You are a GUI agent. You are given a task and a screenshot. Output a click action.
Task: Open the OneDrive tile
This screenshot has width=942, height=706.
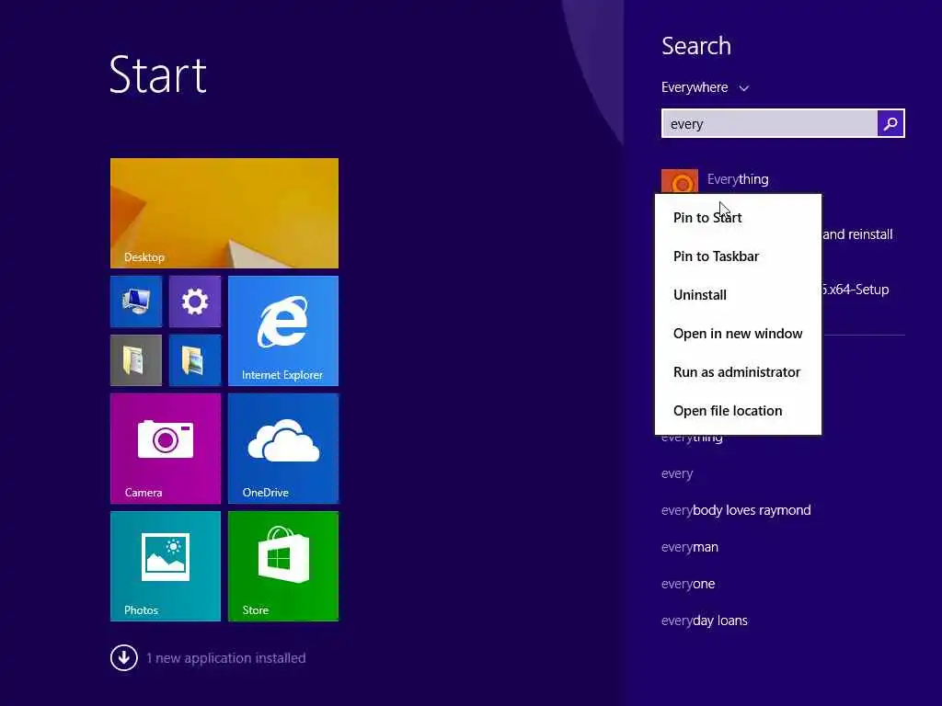283,449
